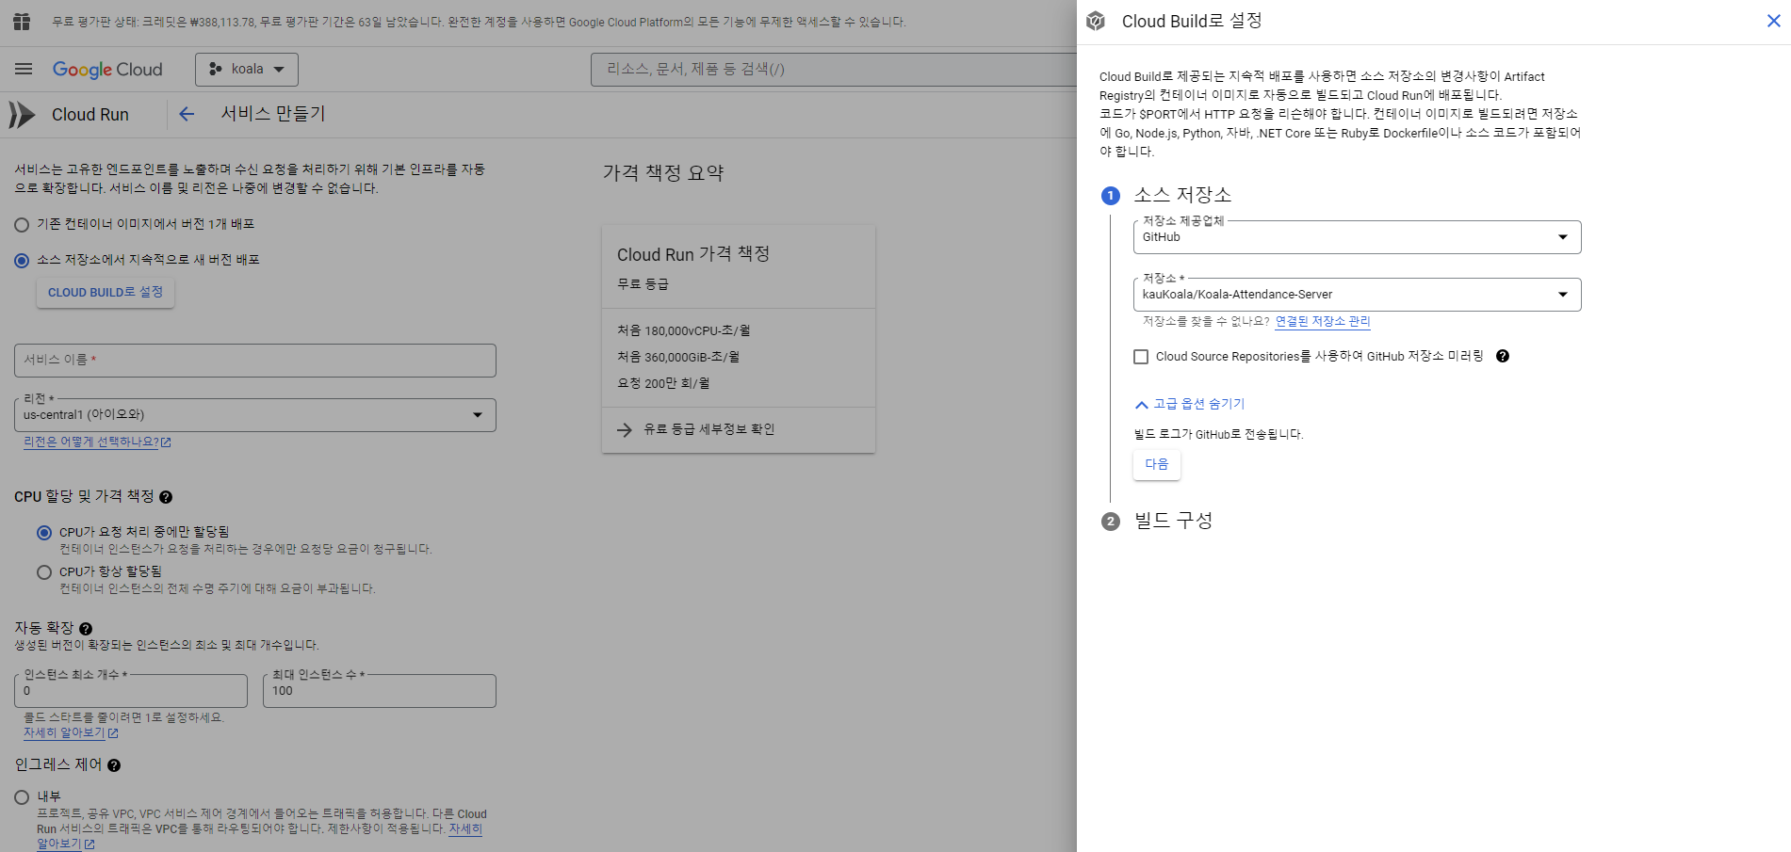Open 유료 등급 세부정보 확인 link
The image size is (1791, 852).
coord(708,429)
